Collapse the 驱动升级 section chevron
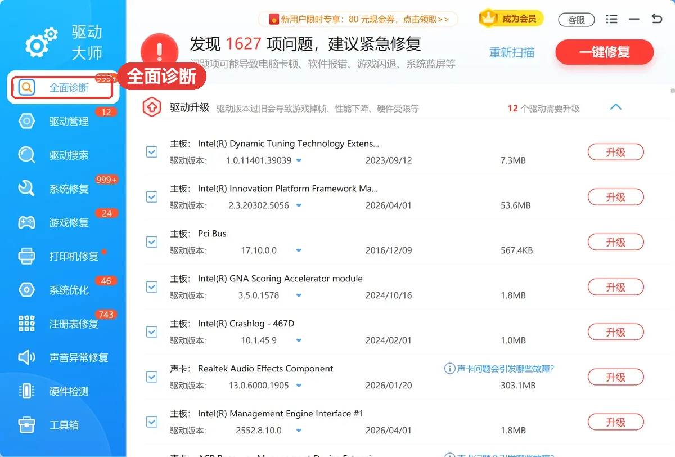Viewport: 675px width, 457px height. coord(616,106)
